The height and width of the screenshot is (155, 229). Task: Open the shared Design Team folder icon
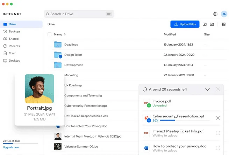(58, 55)
